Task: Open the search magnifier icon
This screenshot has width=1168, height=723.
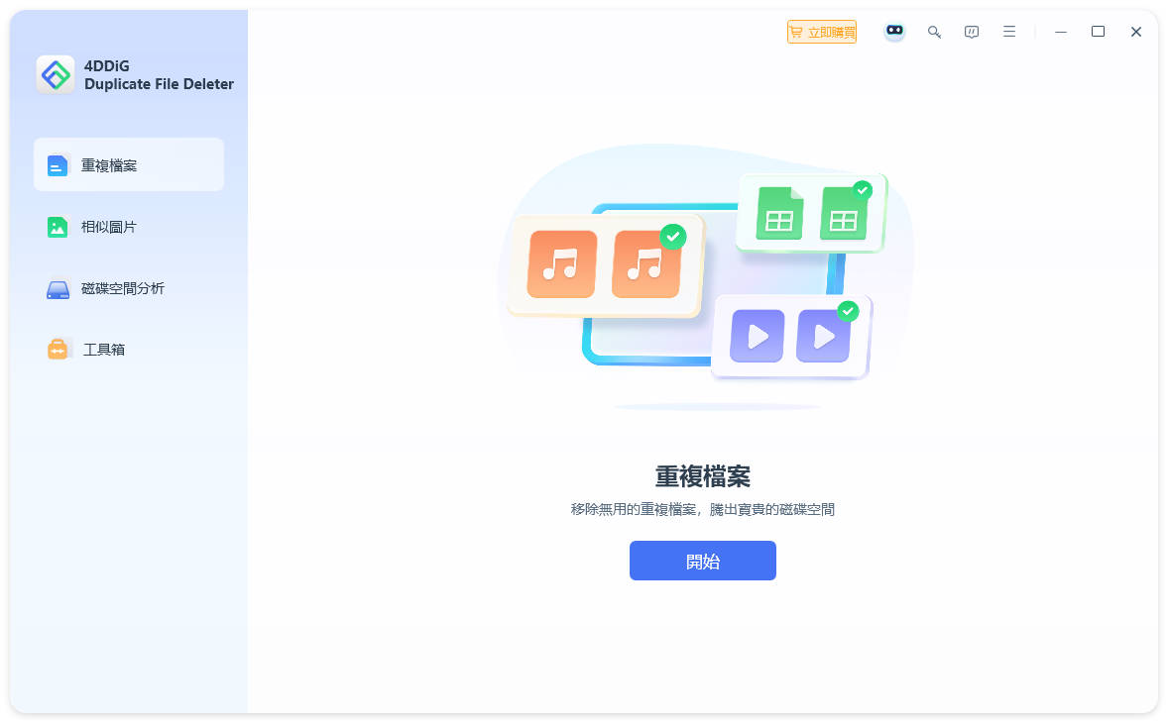Action: pyautogui.click(x=934, y=31)
